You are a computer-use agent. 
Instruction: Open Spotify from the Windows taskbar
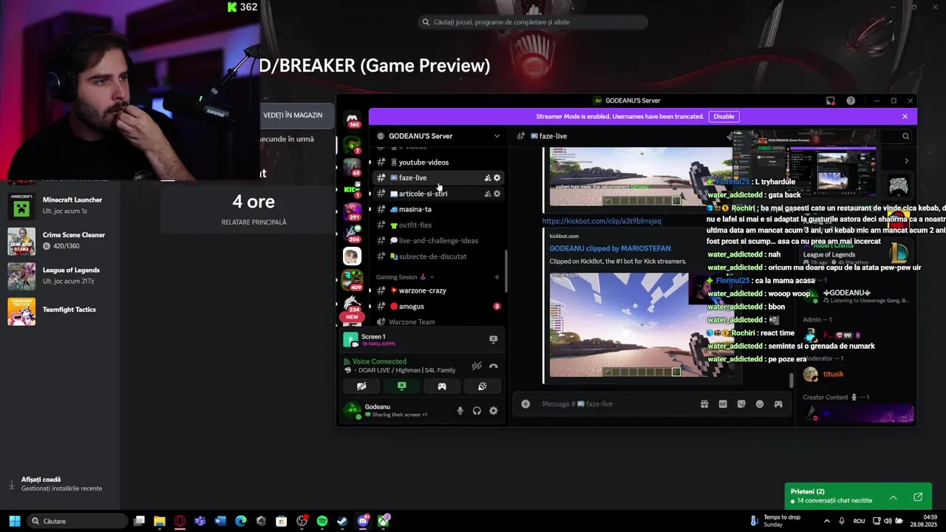pos(322,521)
